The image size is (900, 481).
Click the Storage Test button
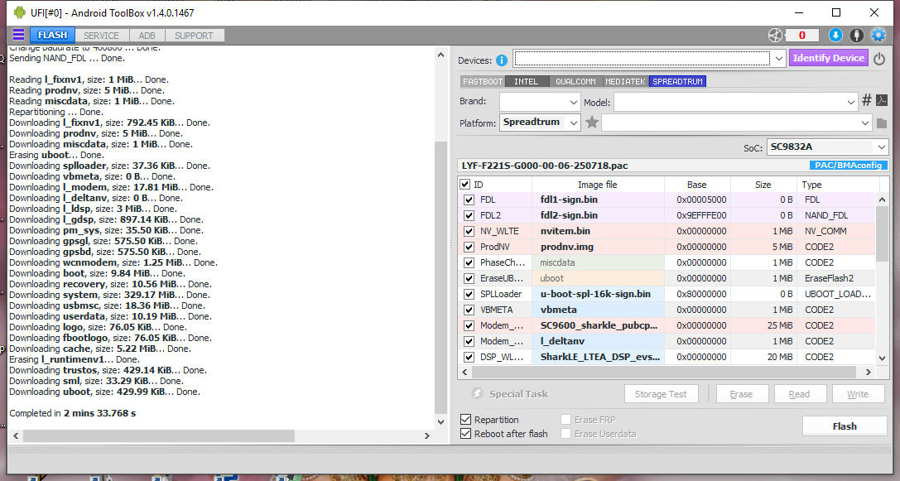pos(661,394)
